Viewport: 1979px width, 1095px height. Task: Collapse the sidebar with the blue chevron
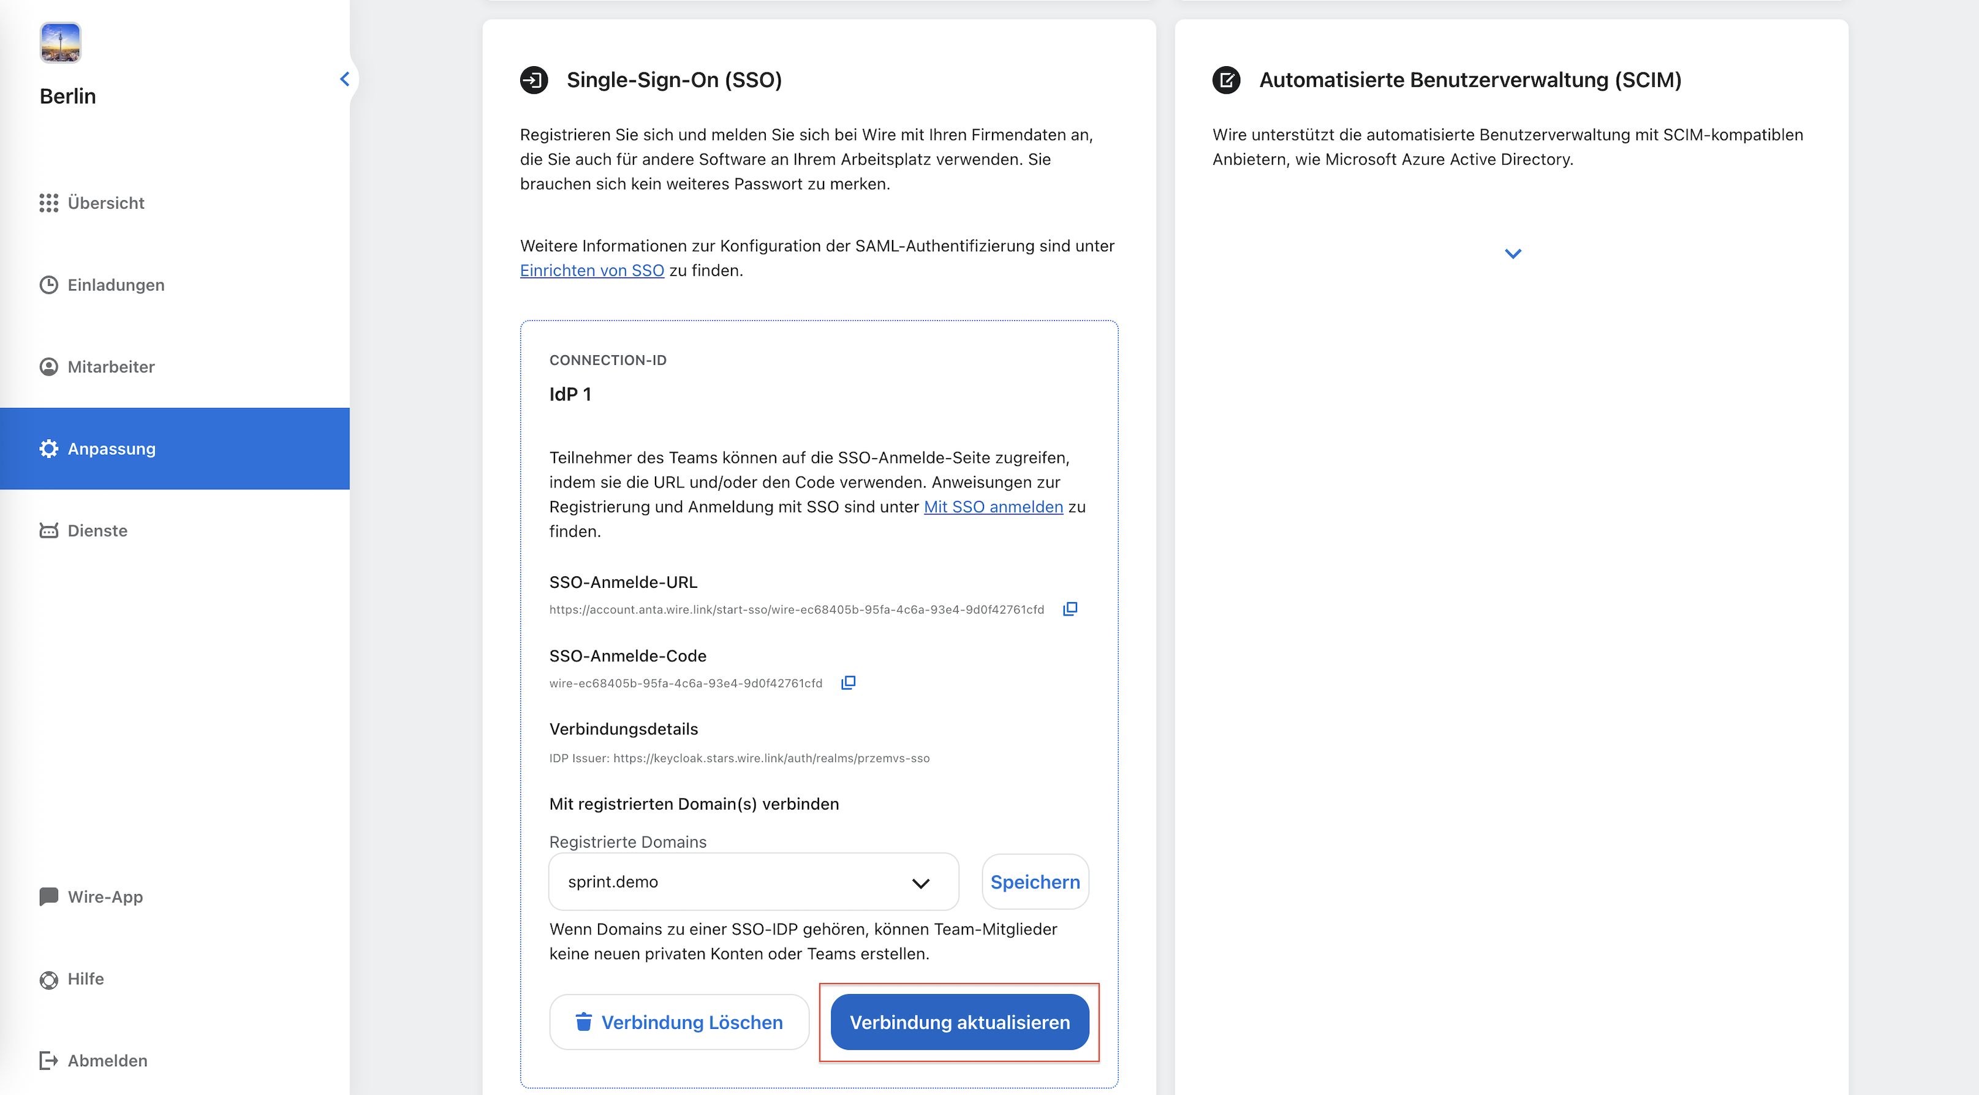tap(345, 79)
